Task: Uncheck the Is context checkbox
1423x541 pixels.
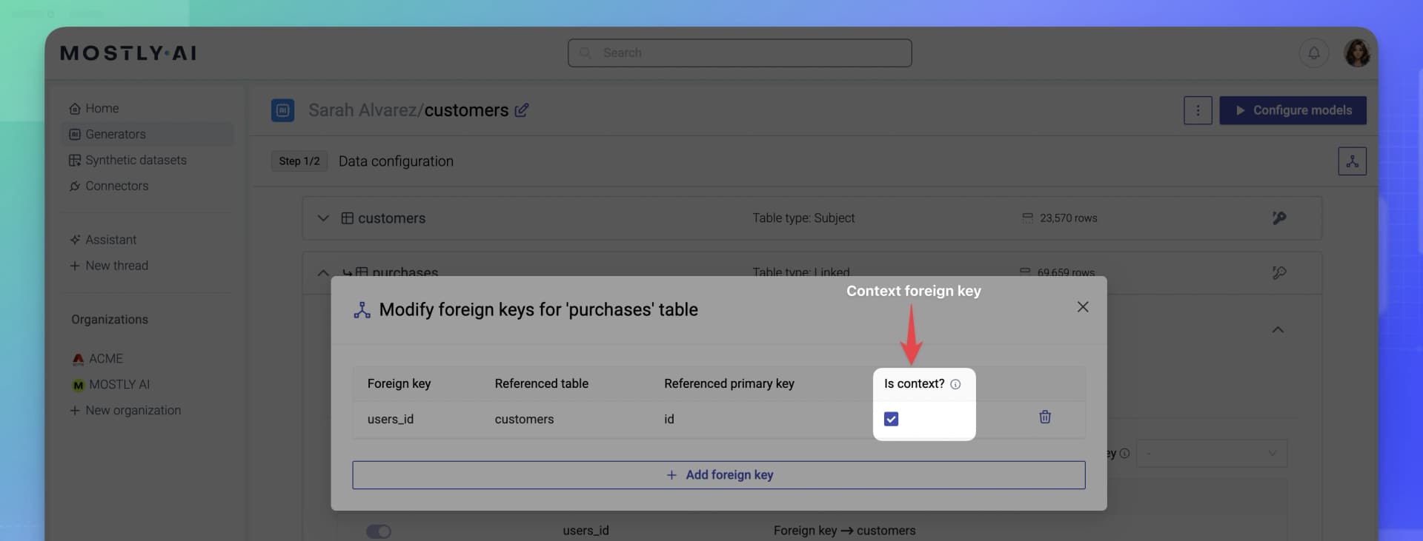Action: pos(891,420)
